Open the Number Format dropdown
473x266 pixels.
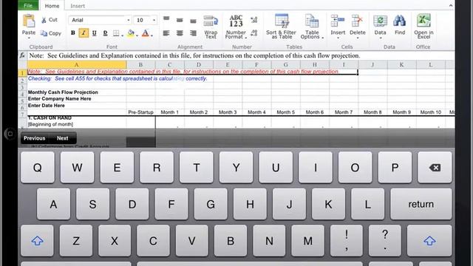pos(236,27)
